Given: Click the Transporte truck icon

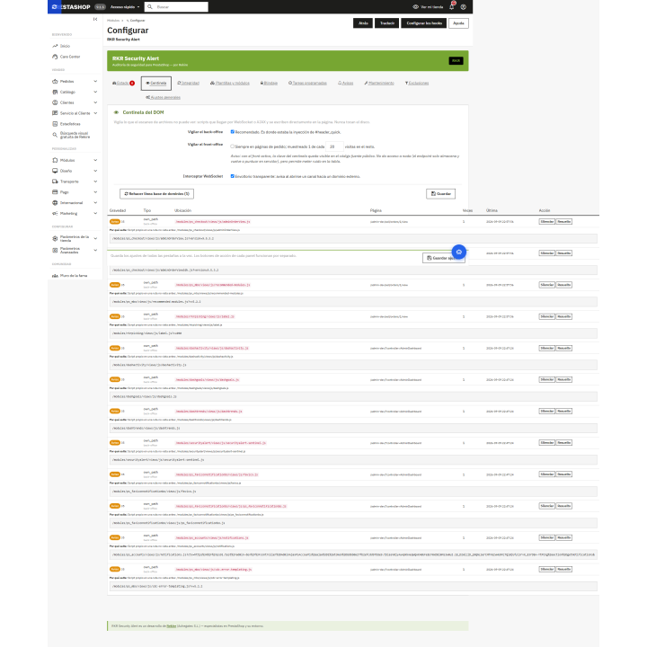Looking at the screenshot, I should tap(55, 182).
